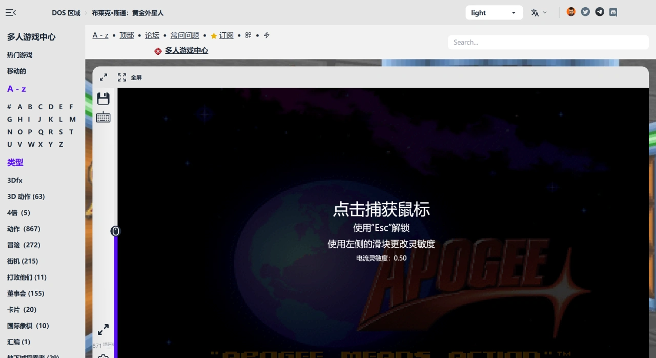The width and height of the screenshot is (656, 358).
Task: Open the Twitter icon link
Action: pyautogui.click(x=585, y=12)
